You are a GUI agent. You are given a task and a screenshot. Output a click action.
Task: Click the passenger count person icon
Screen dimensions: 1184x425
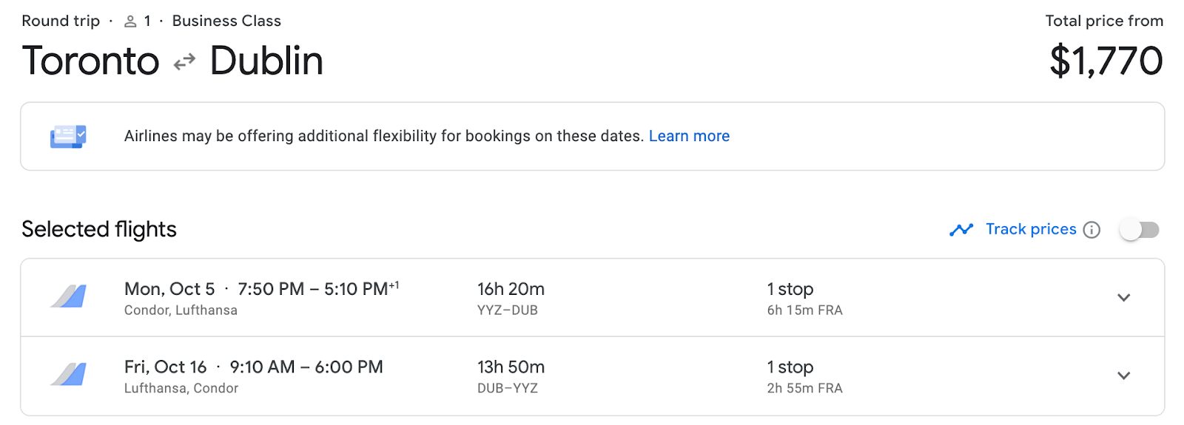[130, 21]
